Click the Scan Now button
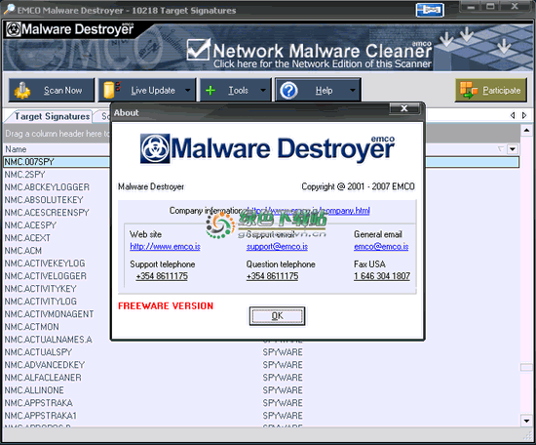 (52, 90)
